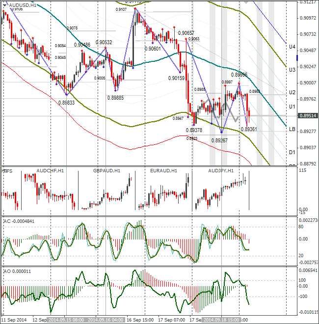This screenshot has width=319, height=324.
Task: Click the -0.010119 AO axis value
Action: [x=308, y=312]
